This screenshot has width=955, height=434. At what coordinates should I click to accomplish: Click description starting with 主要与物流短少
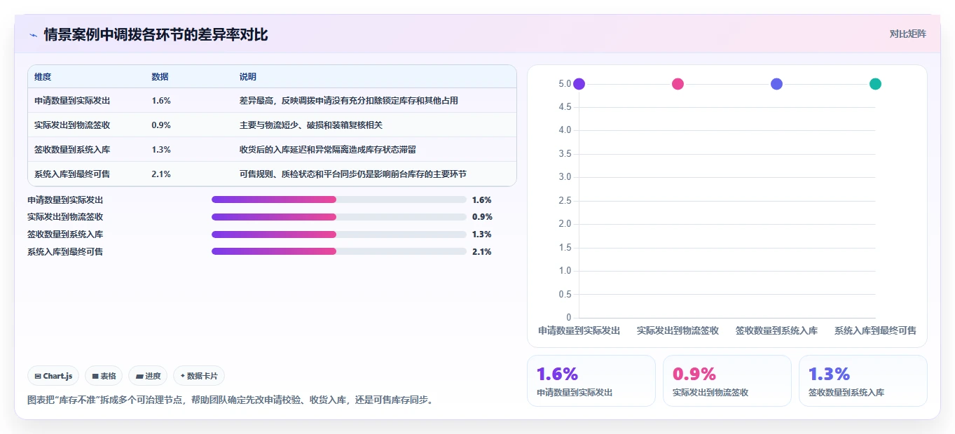coord(311,125)
